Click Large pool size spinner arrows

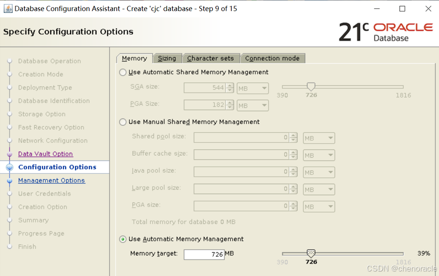tap(293, 189)
